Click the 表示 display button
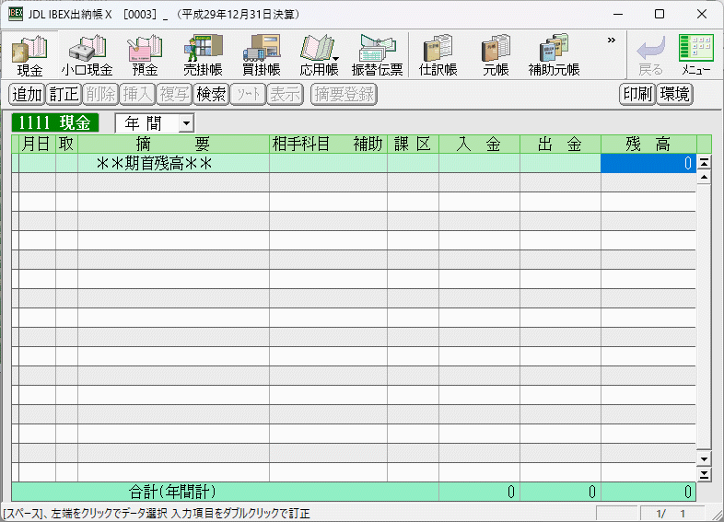The image size is (724, 522). [x=285, y=94]
